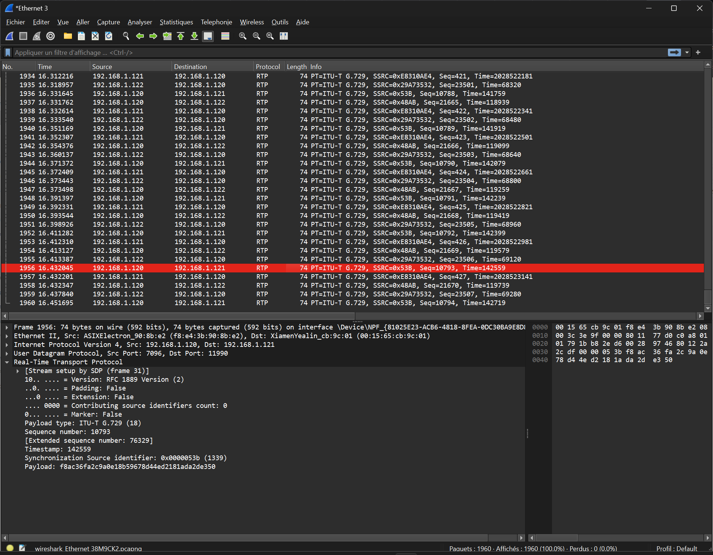Jump to the first packet
Viewport: 713px width, 555px height.
click(181, 36)
